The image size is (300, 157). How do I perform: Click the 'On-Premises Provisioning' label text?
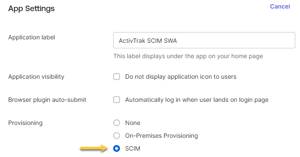pyautogui.click(x=162, y=136)
